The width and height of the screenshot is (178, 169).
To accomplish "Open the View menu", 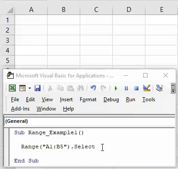I will point(47,99).
